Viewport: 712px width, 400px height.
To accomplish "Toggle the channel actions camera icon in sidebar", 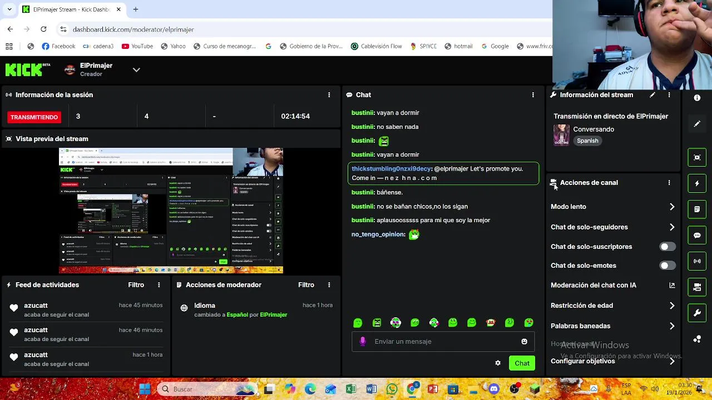I will (x=697, y=287).
